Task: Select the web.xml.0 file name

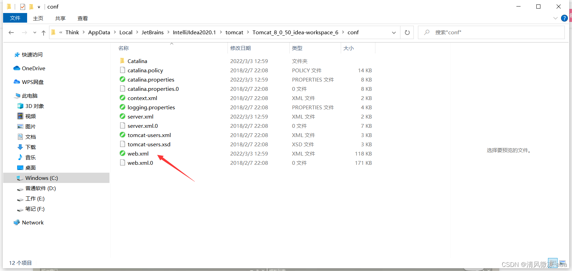Action: 140,163
